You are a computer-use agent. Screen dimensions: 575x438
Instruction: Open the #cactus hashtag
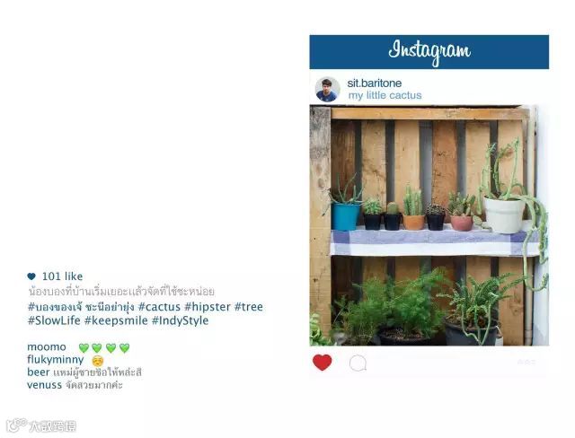(159, 307)
